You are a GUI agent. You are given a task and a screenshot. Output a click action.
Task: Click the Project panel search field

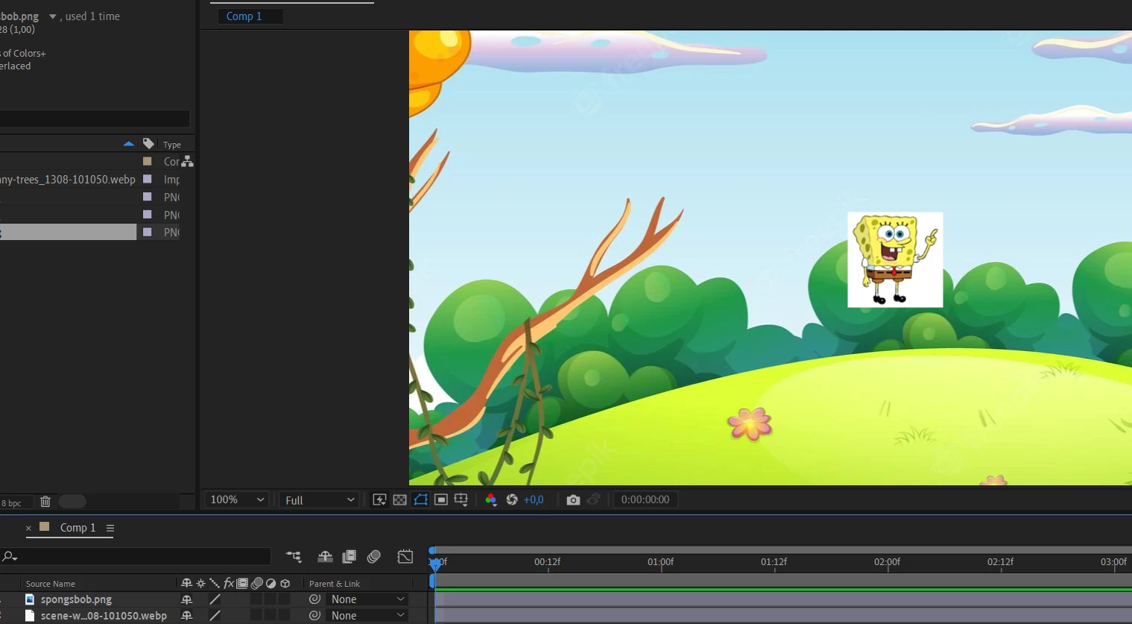tap(95, 119)
